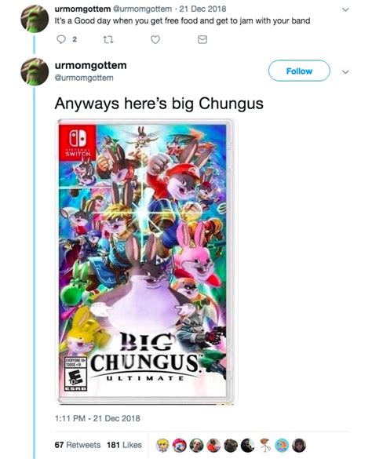Screen dimensions: 372x459
Task: View the first blond-character avatar among likers
Action: point(163,445)
